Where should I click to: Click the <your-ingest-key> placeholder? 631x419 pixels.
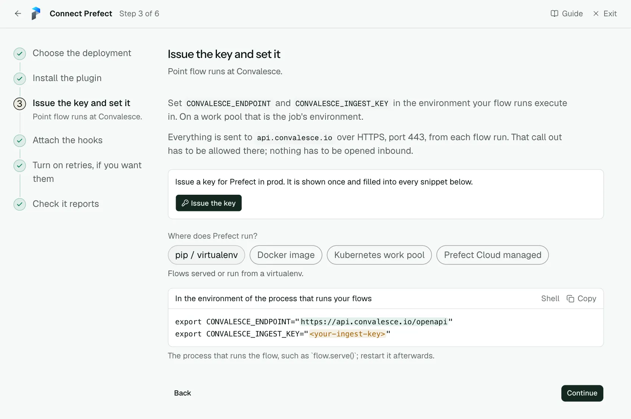[347, 334]
